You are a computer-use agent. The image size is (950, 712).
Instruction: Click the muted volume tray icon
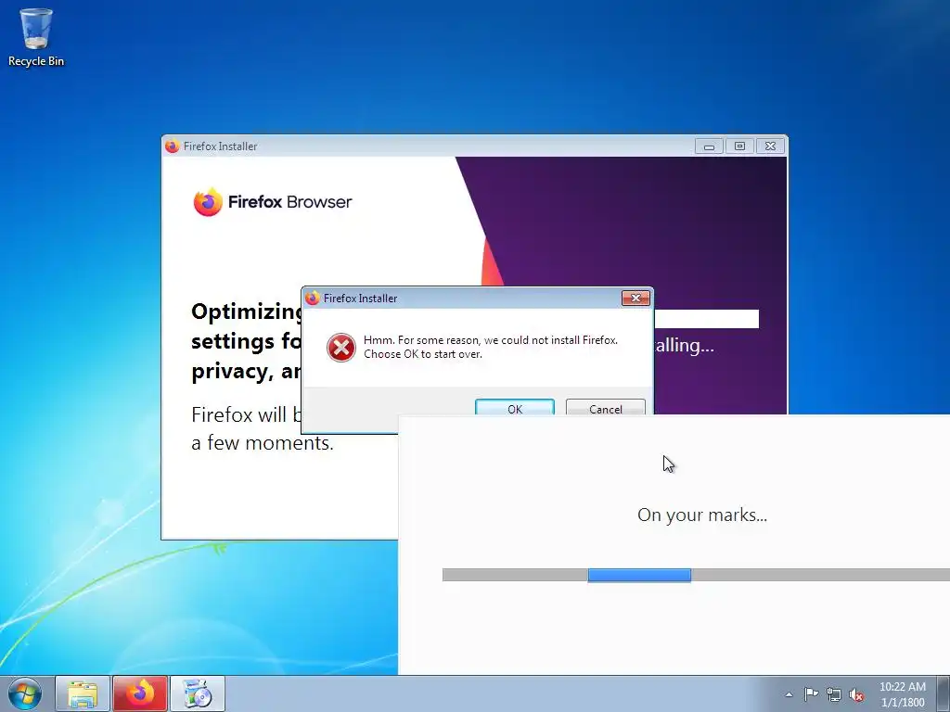click(x=856, y=695)
